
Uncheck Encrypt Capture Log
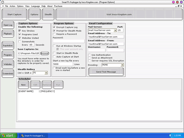(x=54, y=27)
